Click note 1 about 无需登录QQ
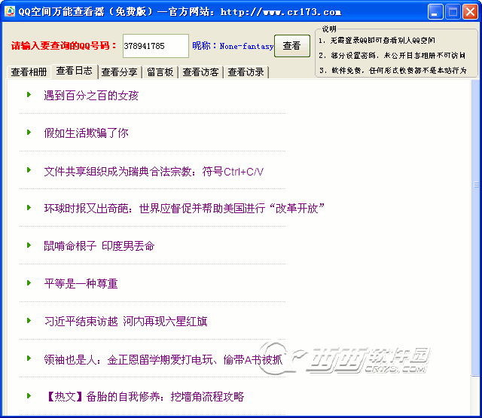 coord(377,40)
